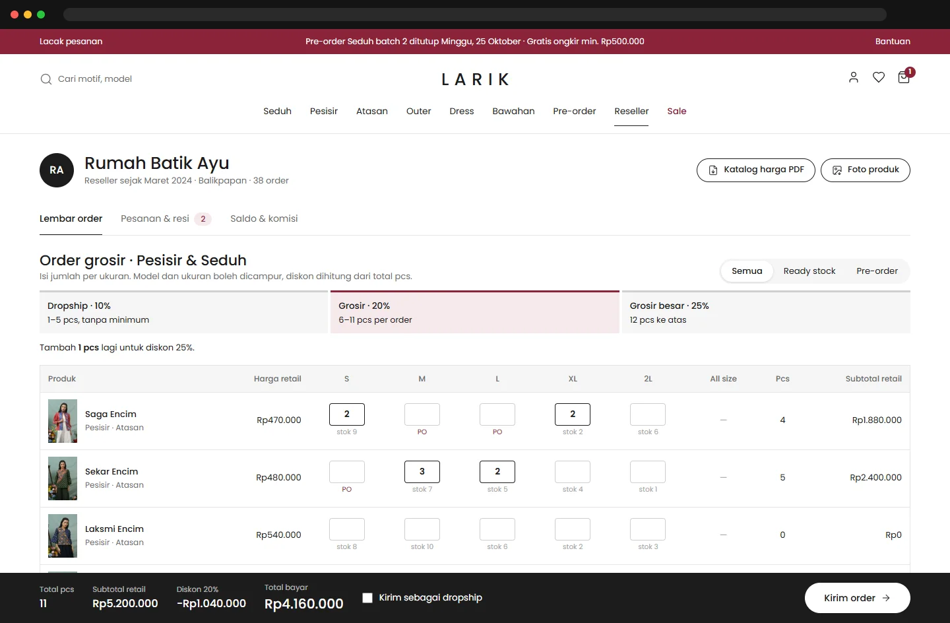Viewport: 950px width, 623px height.
Task: Open the Seduh menu category
Action: pyautogui.click(x=277, y=111)
